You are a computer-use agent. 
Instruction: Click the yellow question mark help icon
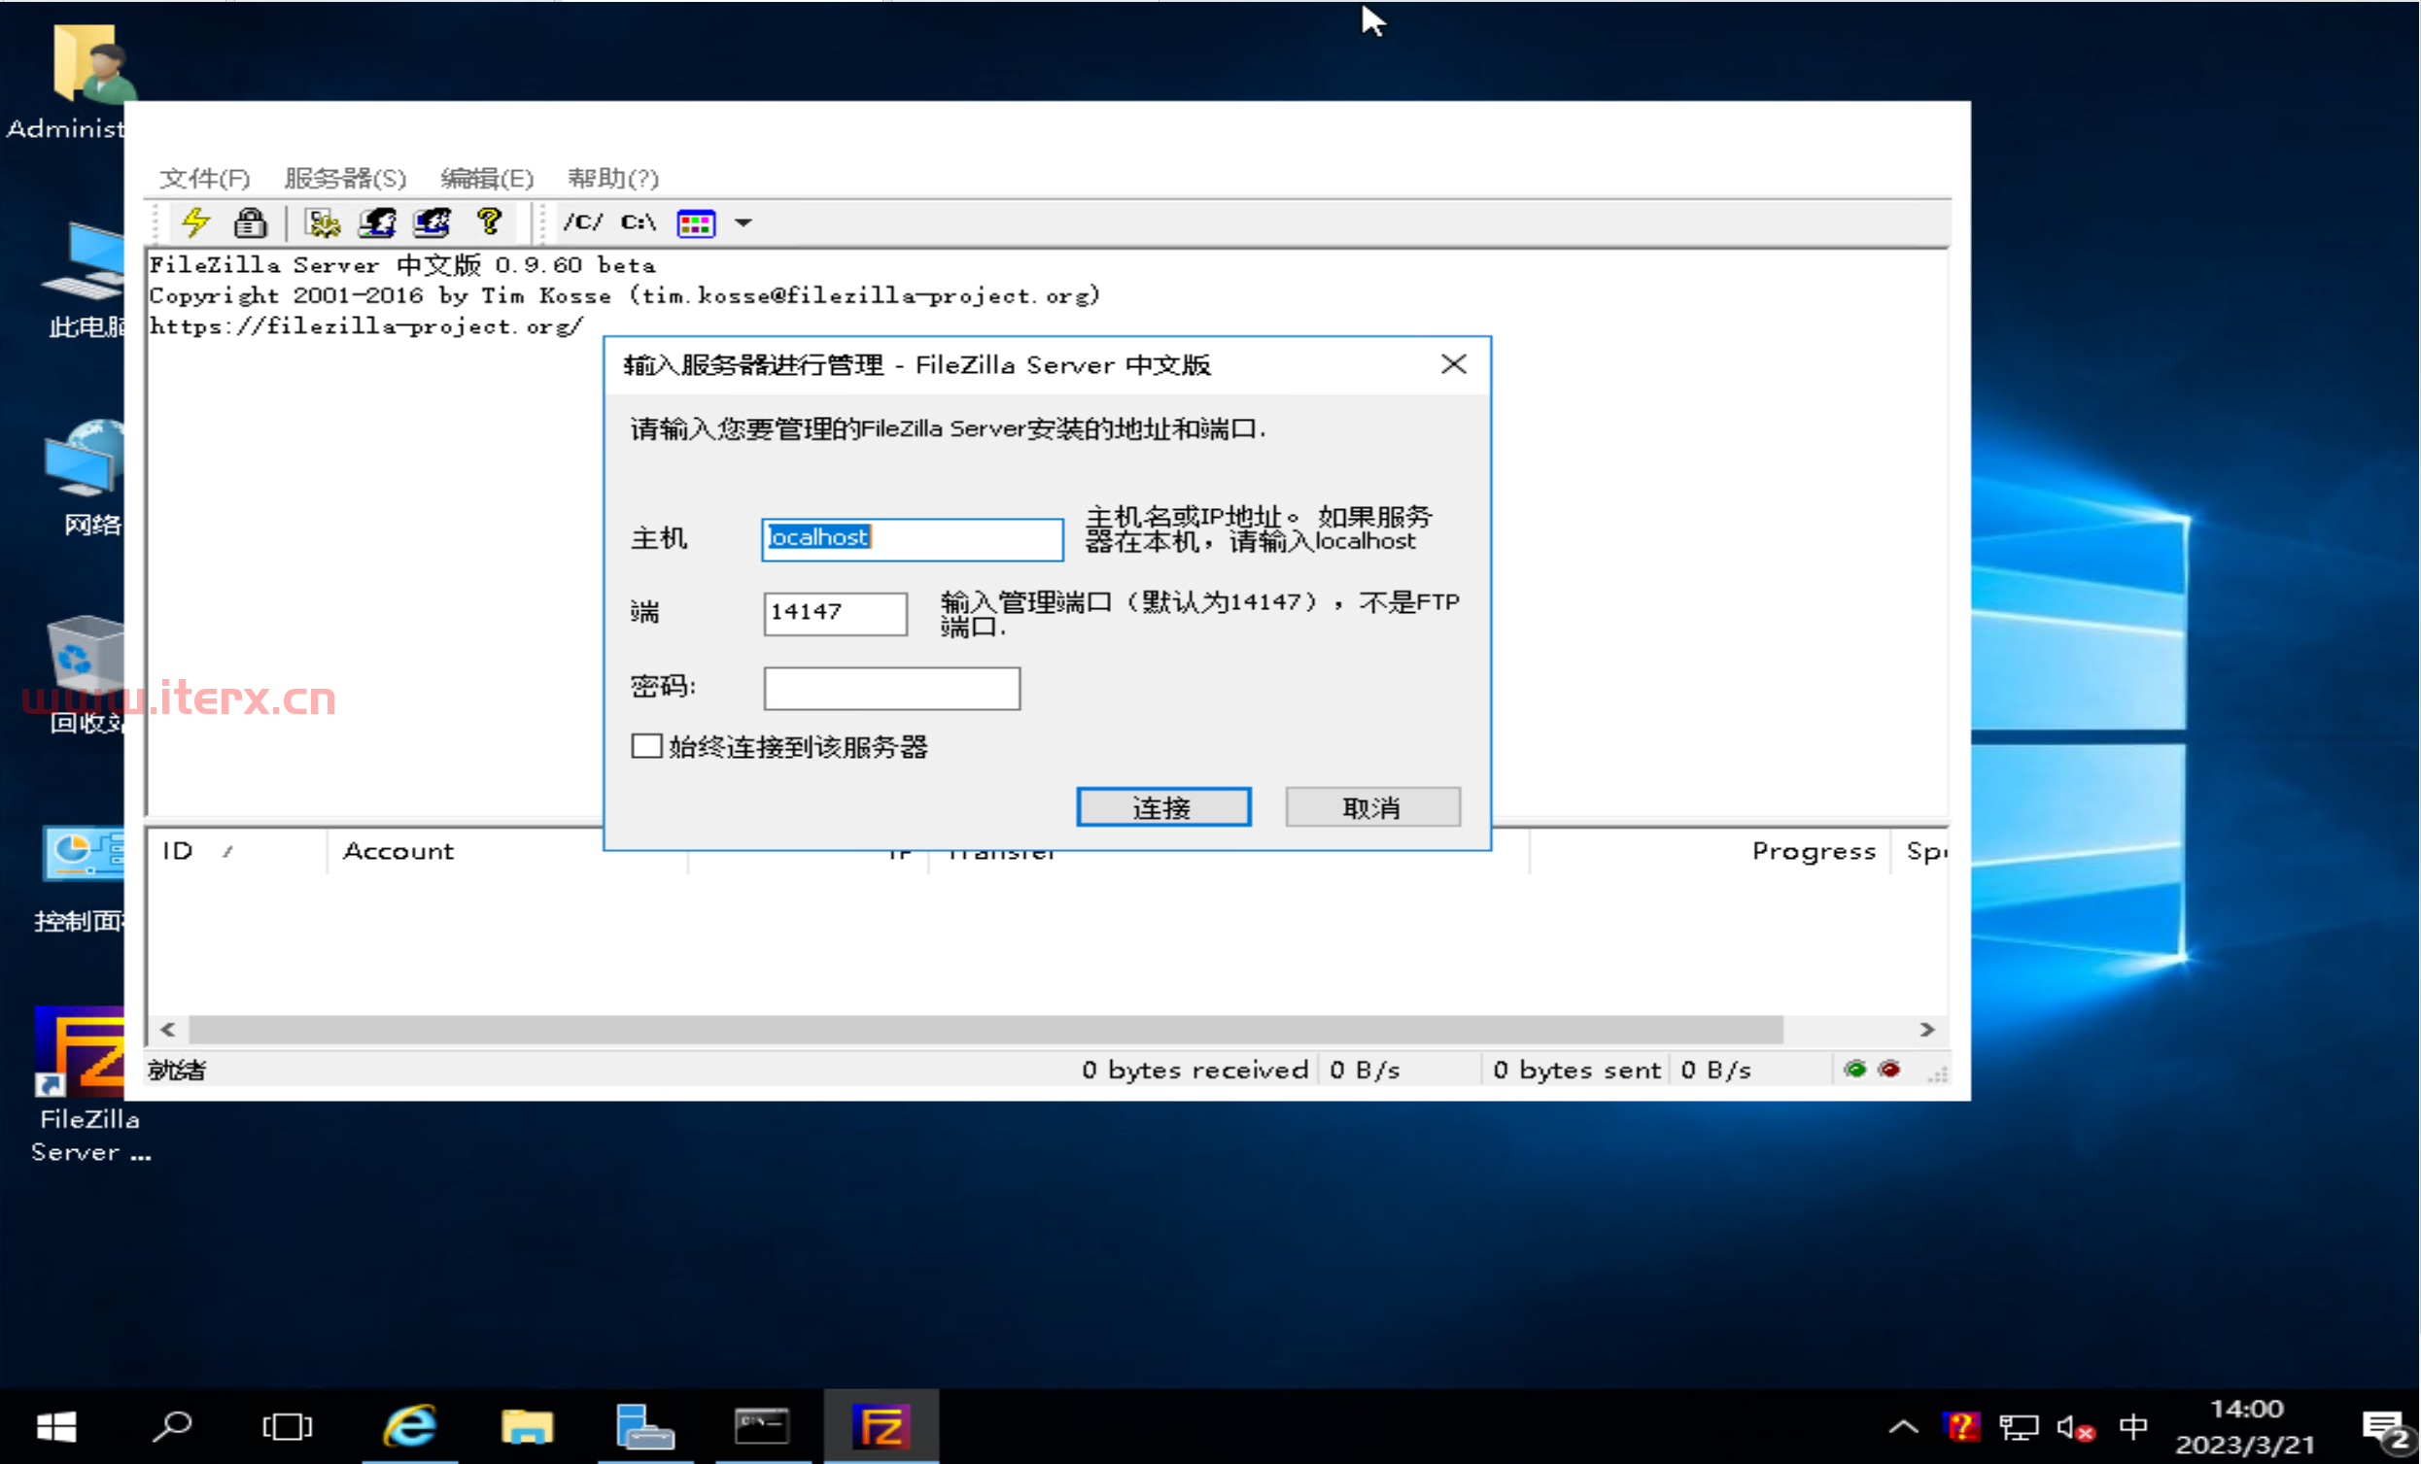pyautogui.click(x=488, y=222)
